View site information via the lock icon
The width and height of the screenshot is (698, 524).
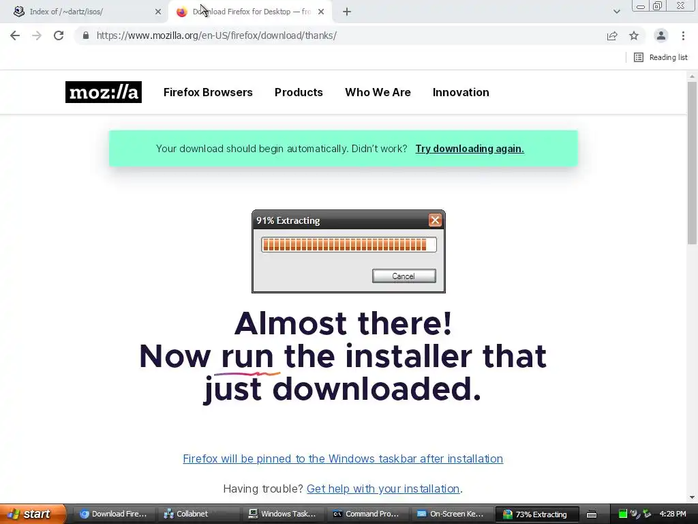[86, 35]
